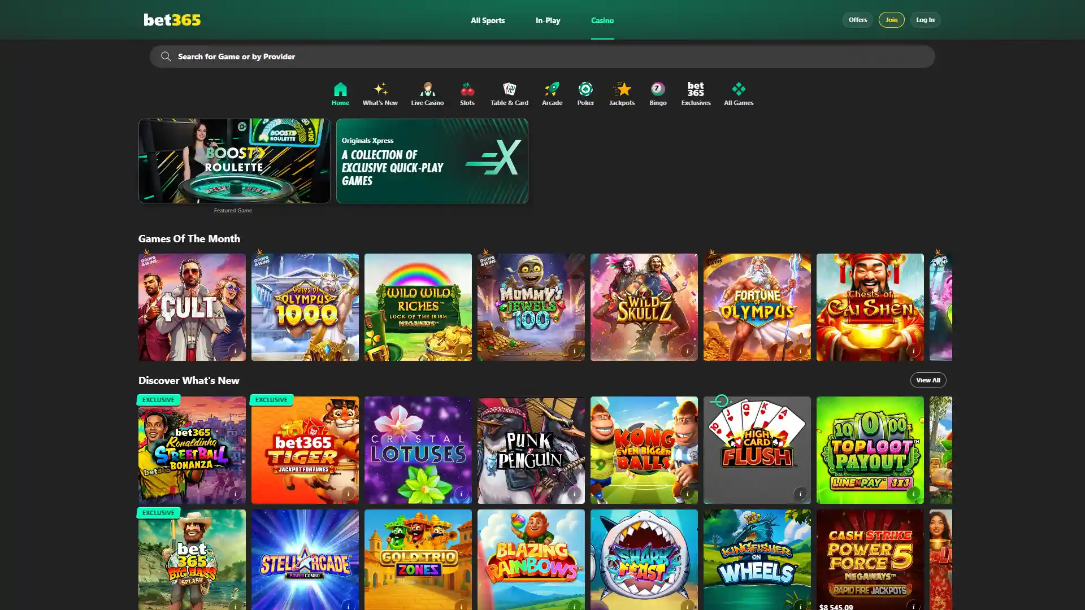Open the Boost Roulette featured banner
This screenshot has height=610, width=1085.
(235, 160)
